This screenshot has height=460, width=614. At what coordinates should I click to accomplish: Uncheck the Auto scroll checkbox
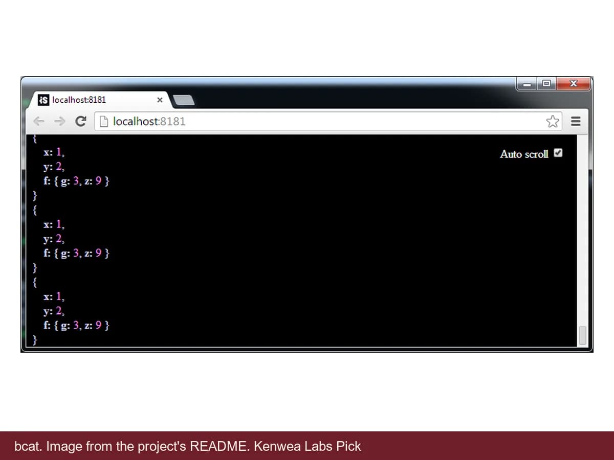click(558, 153)
